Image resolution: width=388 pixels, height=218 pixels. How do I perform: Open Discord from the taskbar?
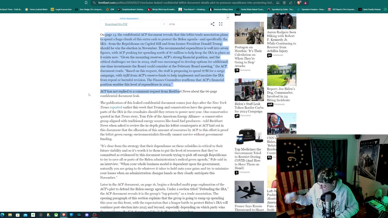click(87, 215)
